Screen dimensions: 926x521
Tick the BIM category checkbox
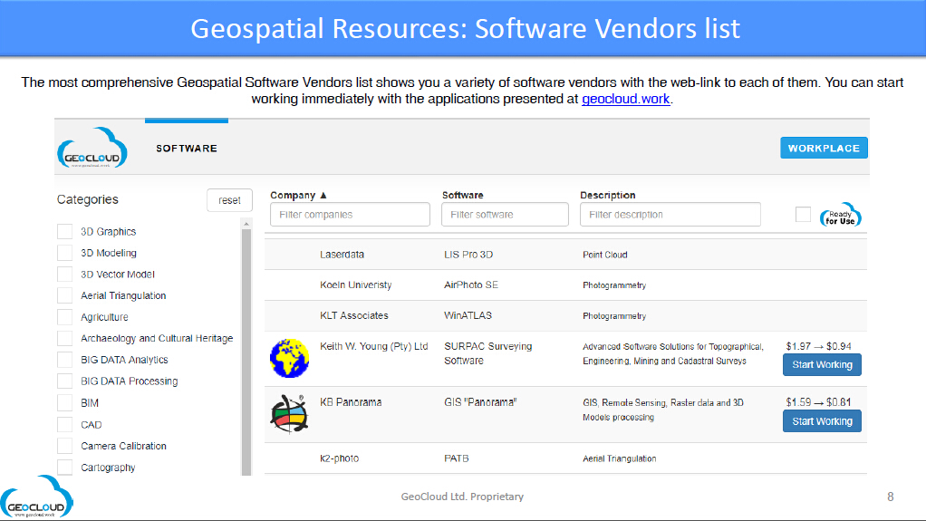coord(65,403)
